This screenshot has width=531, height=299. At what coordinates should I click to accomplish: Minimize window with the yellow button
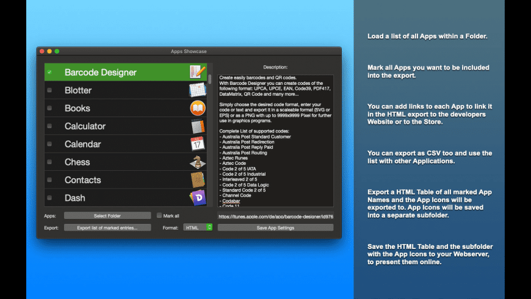(x=49, y=51)
